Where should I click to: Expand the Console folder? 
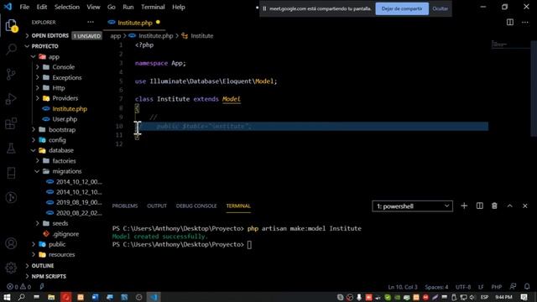(64, 67)
